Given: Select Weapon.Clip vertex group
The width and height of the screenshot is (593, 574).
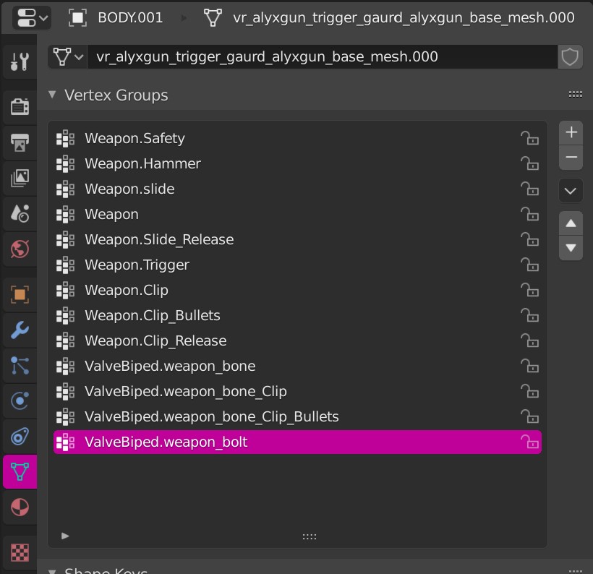Looking at the screenshot, I should click(x=297, y=291).
